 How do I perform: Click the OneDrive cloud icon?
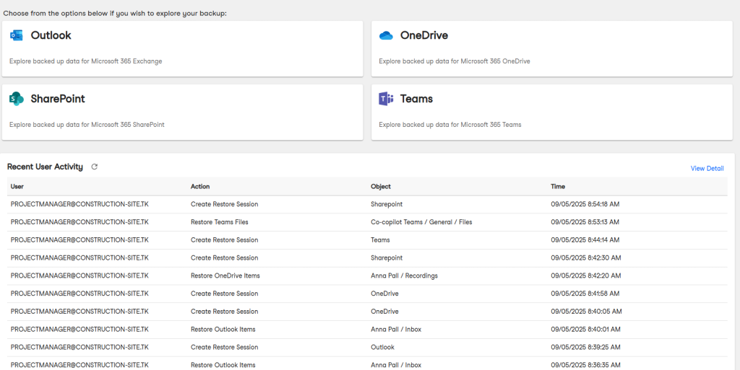[386, 35]
